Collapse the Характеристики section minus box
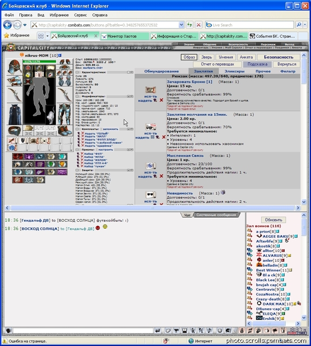This screenshot has width=311, height=346. [x=77, y=72]
